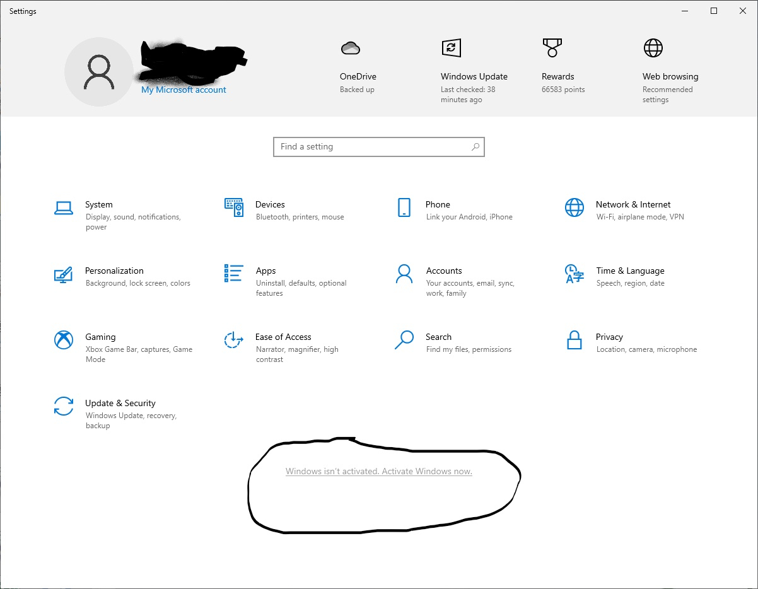This screenshot has height=589, width=758.
Task: Click the Web browsing globe icon
Action: coord(653,48)
